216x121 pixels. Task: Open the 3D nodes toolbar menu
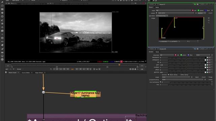[2, 31]
